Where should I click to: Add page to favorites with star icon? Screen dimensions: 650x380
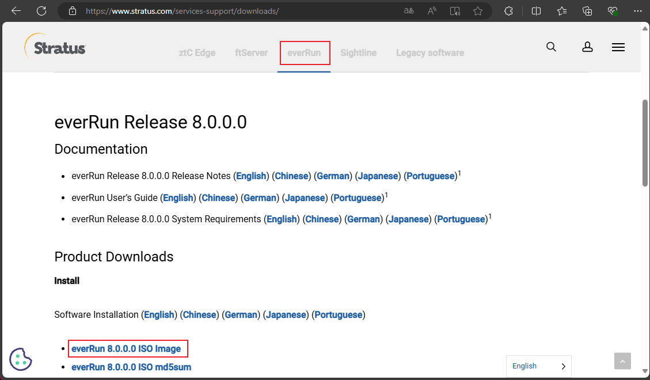pyautogui.click(x=478, y=11)
